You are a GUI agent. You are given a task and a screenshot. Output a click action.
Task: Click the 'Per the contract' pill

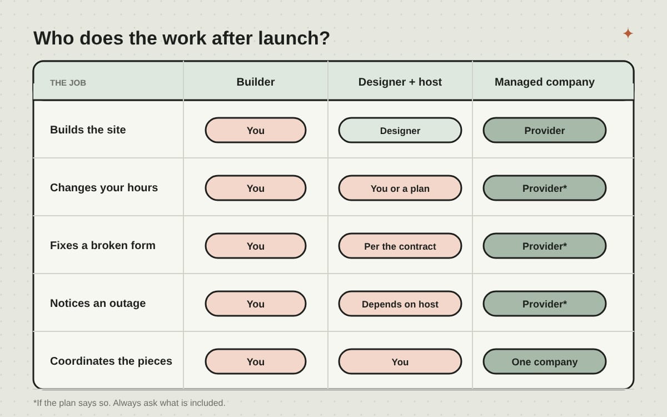(x=400, y=246)
